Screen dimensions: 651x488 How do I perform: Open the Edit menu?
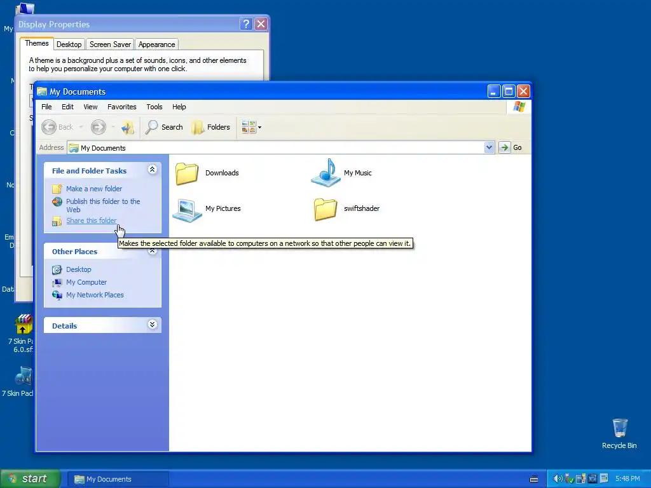pyautogui.click(x=67, y=107)
